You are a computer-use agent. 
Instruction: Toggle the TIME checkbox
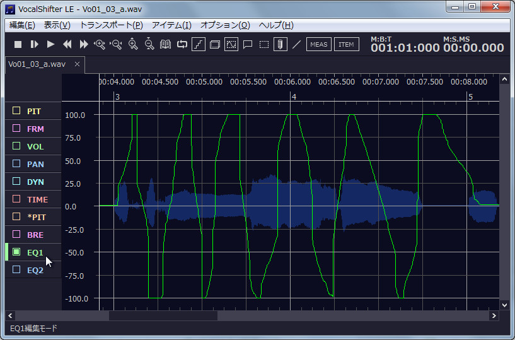(16, 199)
